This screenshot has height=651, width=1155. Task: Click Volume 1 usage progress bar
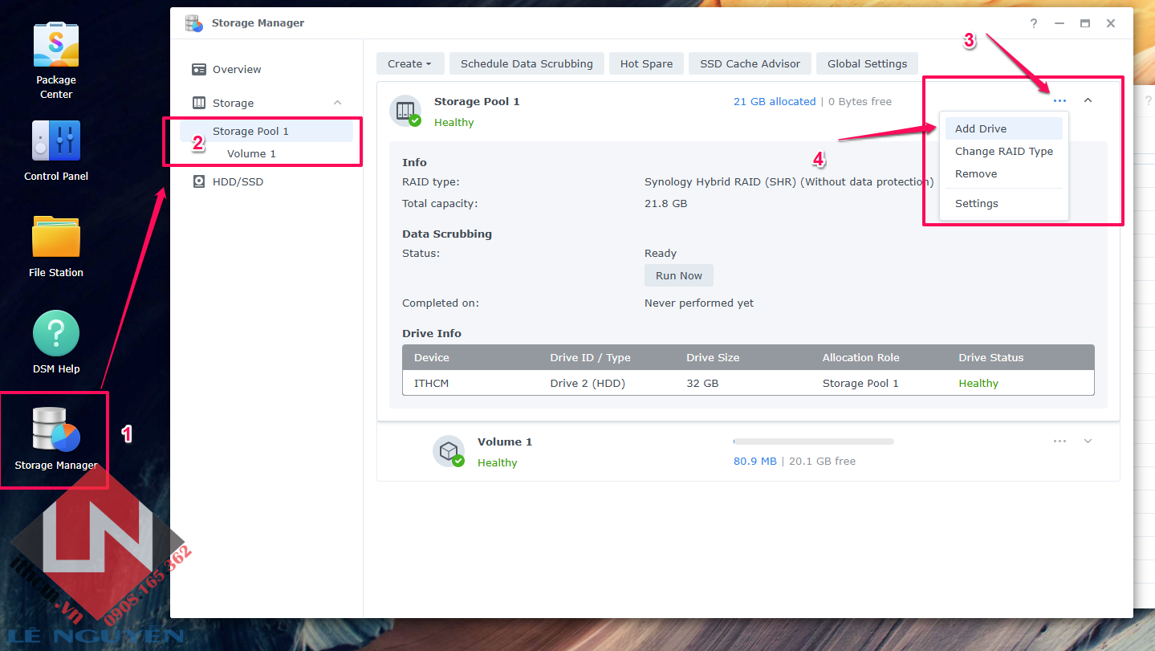click(x=814, y=441)
